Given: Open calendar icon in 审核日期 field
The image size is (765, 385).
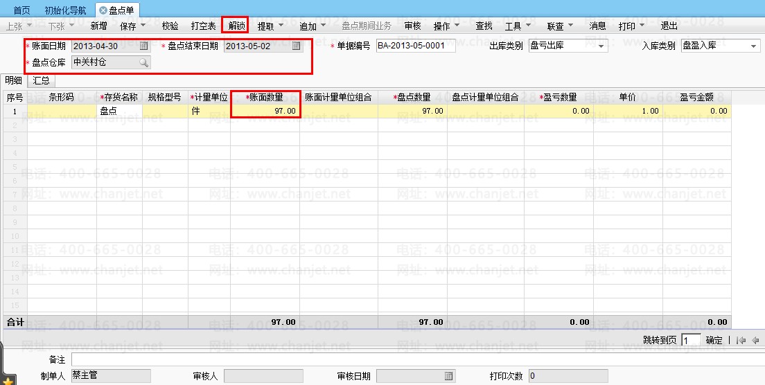Looking at the screenshot, I should click(x=449, y=376).
